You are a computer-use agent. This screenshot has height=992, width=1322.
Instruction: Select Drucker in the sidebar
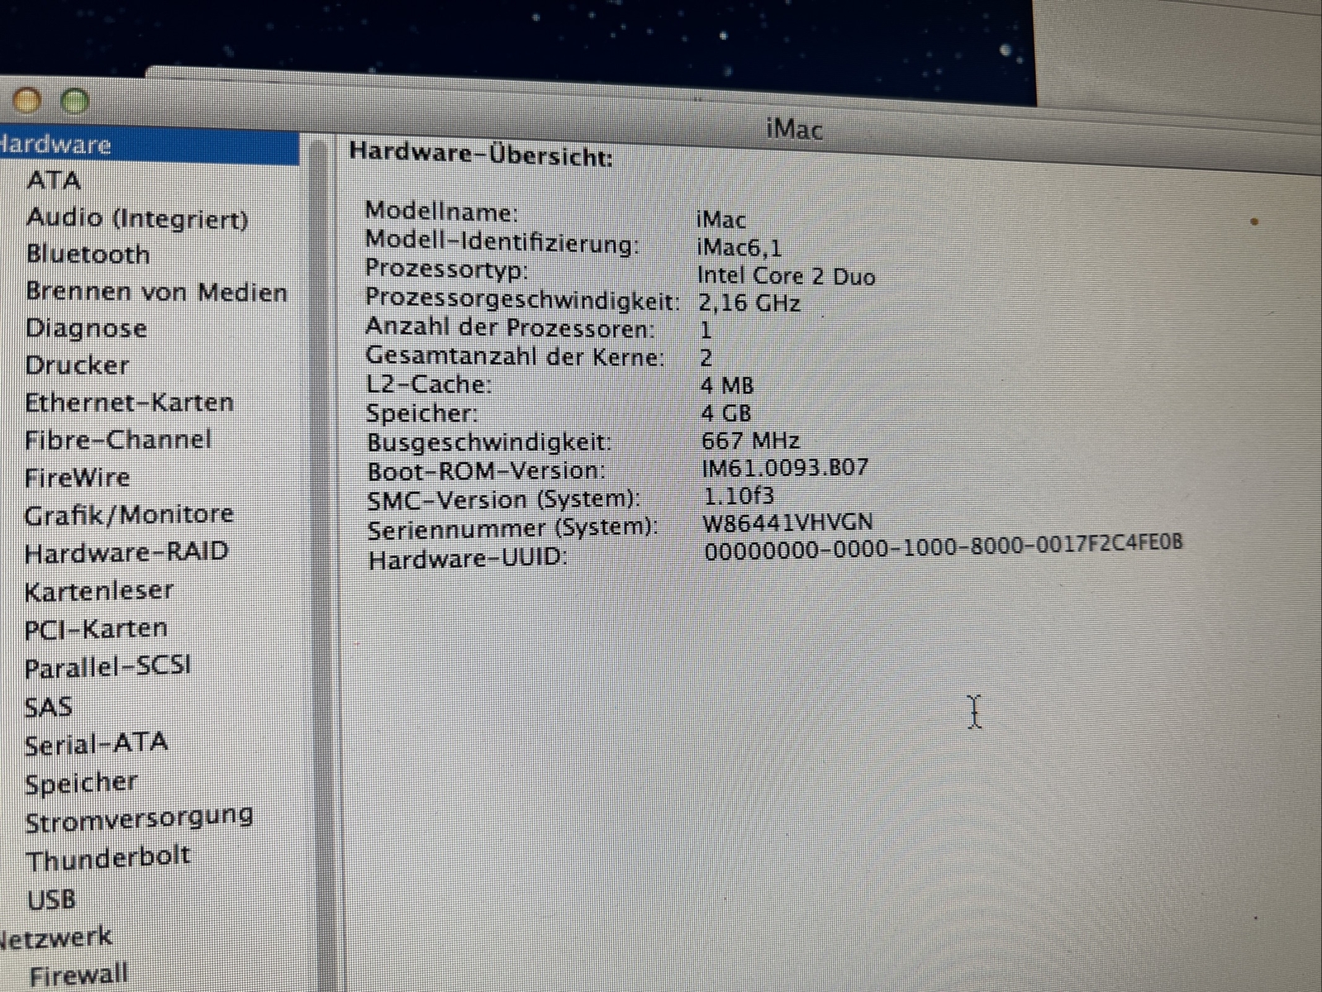(77, 365)
